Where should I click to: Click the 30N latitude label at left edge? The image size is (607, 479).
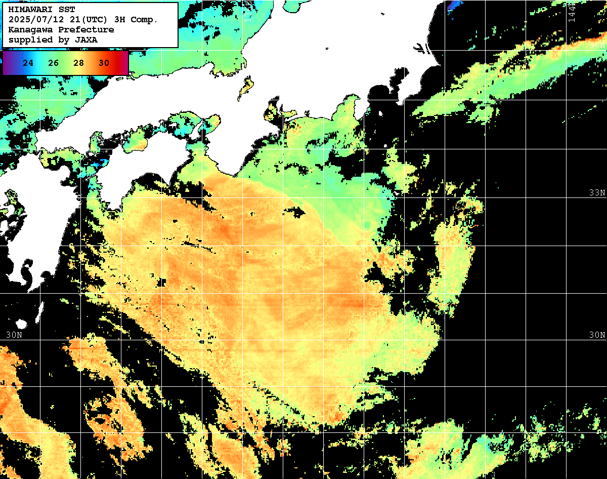[x=14, y=335]
